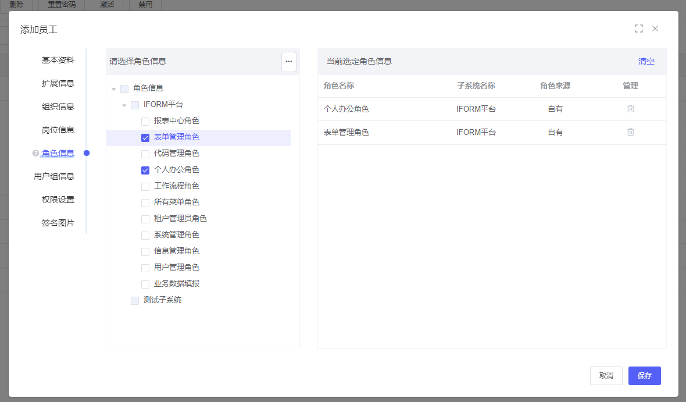This screenshot has height=402, width=686.
Task: Delete the 表单管理角色 row with trash icon
Action: [x=630, y=132]
